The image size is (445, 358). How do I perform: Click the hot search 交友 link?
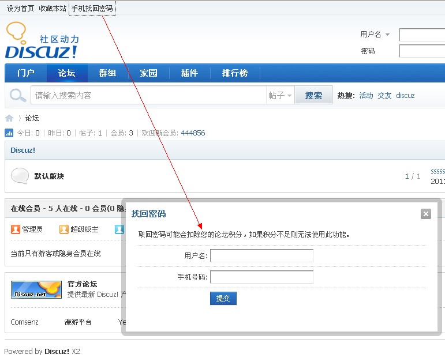click(x=384, y=96)
